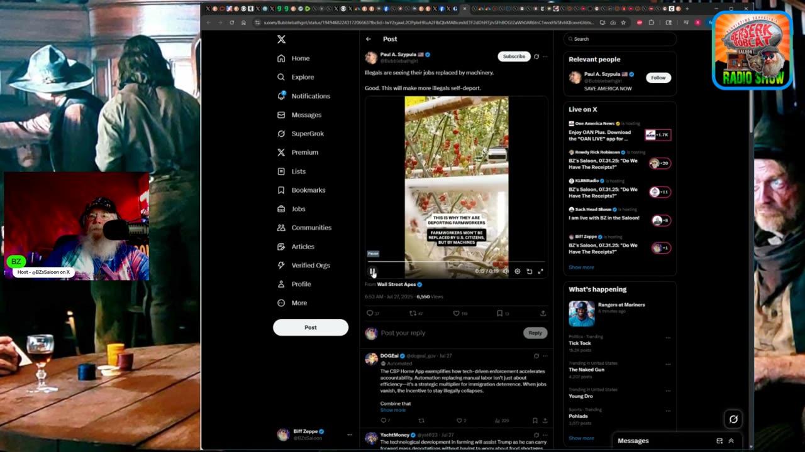Click the share icon under the post
Screen dimensions: 805x452
(543, 313)
